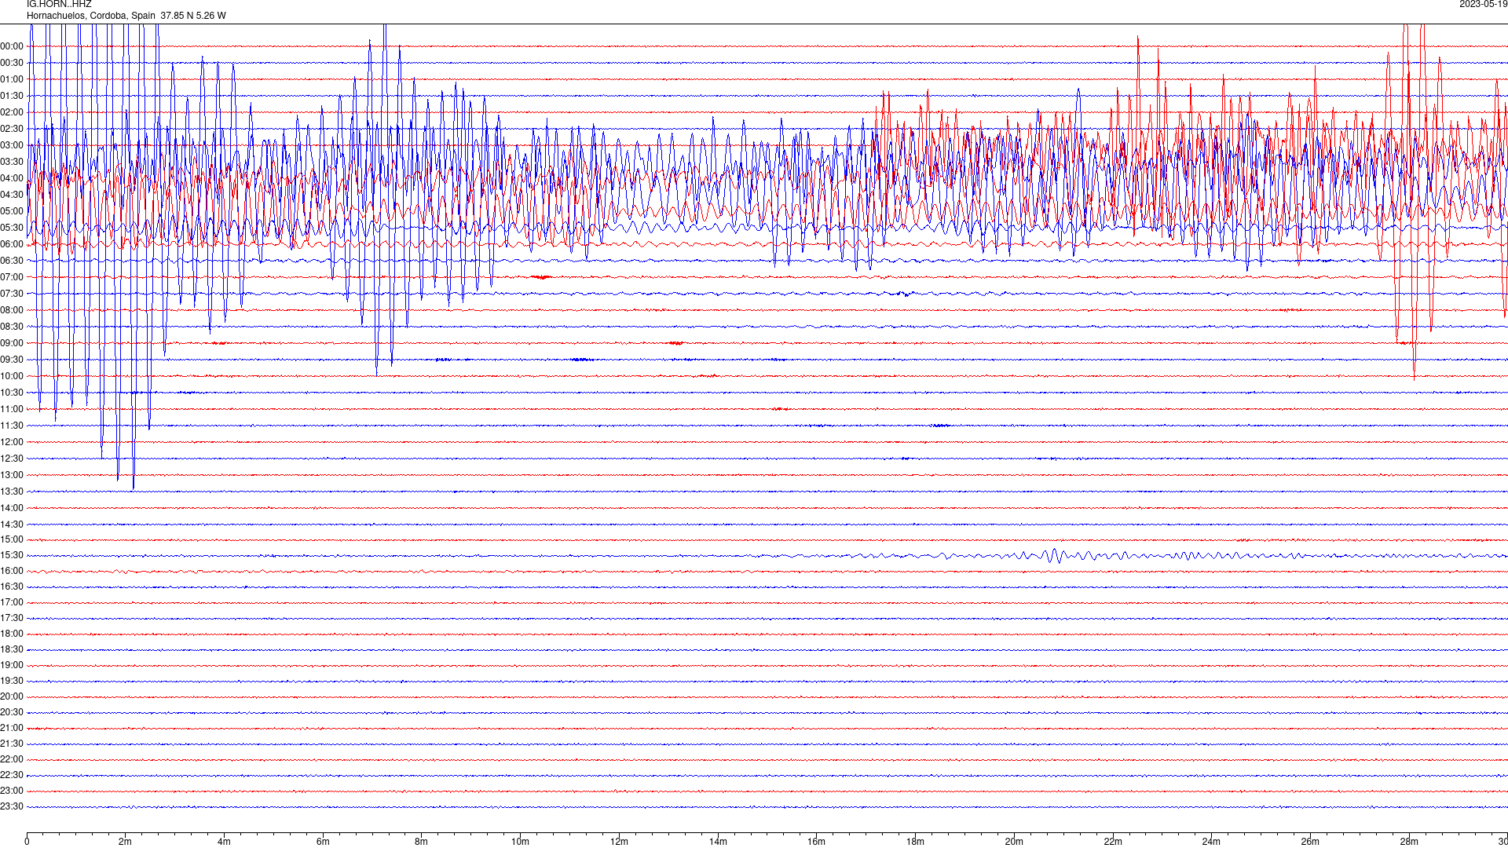The image size is (1508, 848).
Task: Choose the 11:00 row label
Action: 12,409
